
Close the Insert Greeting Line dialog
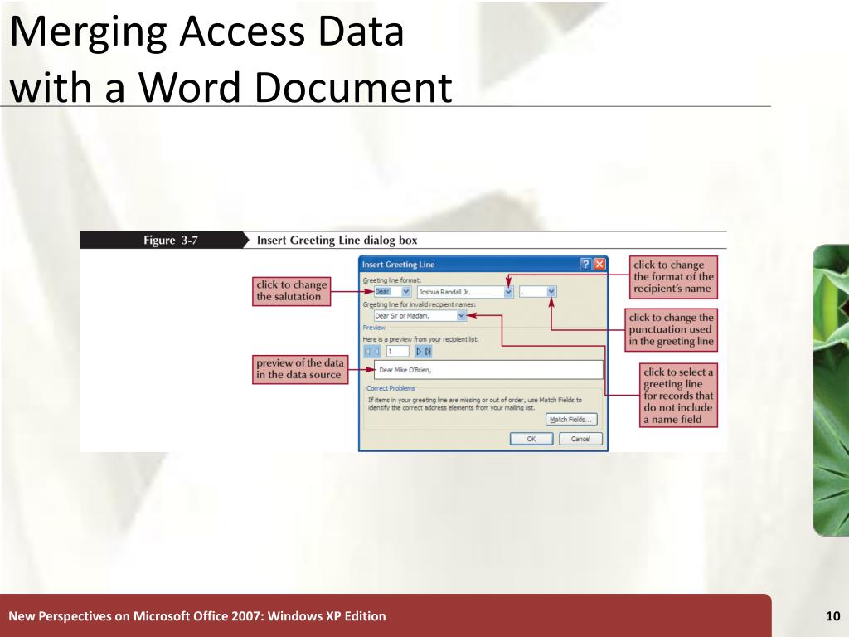click(599, 265)
